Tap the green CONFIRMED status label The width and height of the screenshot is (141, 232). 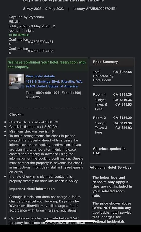(x=19, y=35)
